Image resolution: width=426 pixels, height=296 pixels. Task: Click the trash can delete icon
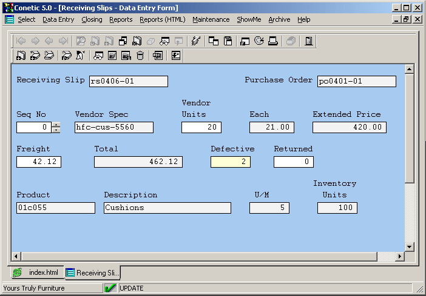click(x=140, y=56)
